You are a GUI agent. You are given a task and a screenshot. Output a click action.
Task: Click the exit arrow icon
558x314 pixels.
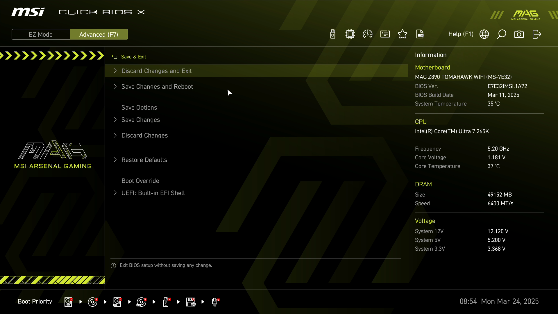coord(536,34)
